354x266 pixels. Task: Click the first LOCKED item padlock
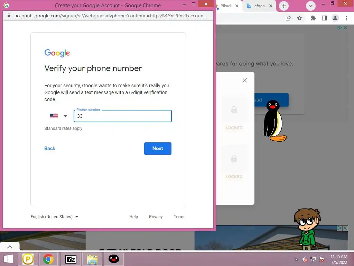[x=234, y=110]
